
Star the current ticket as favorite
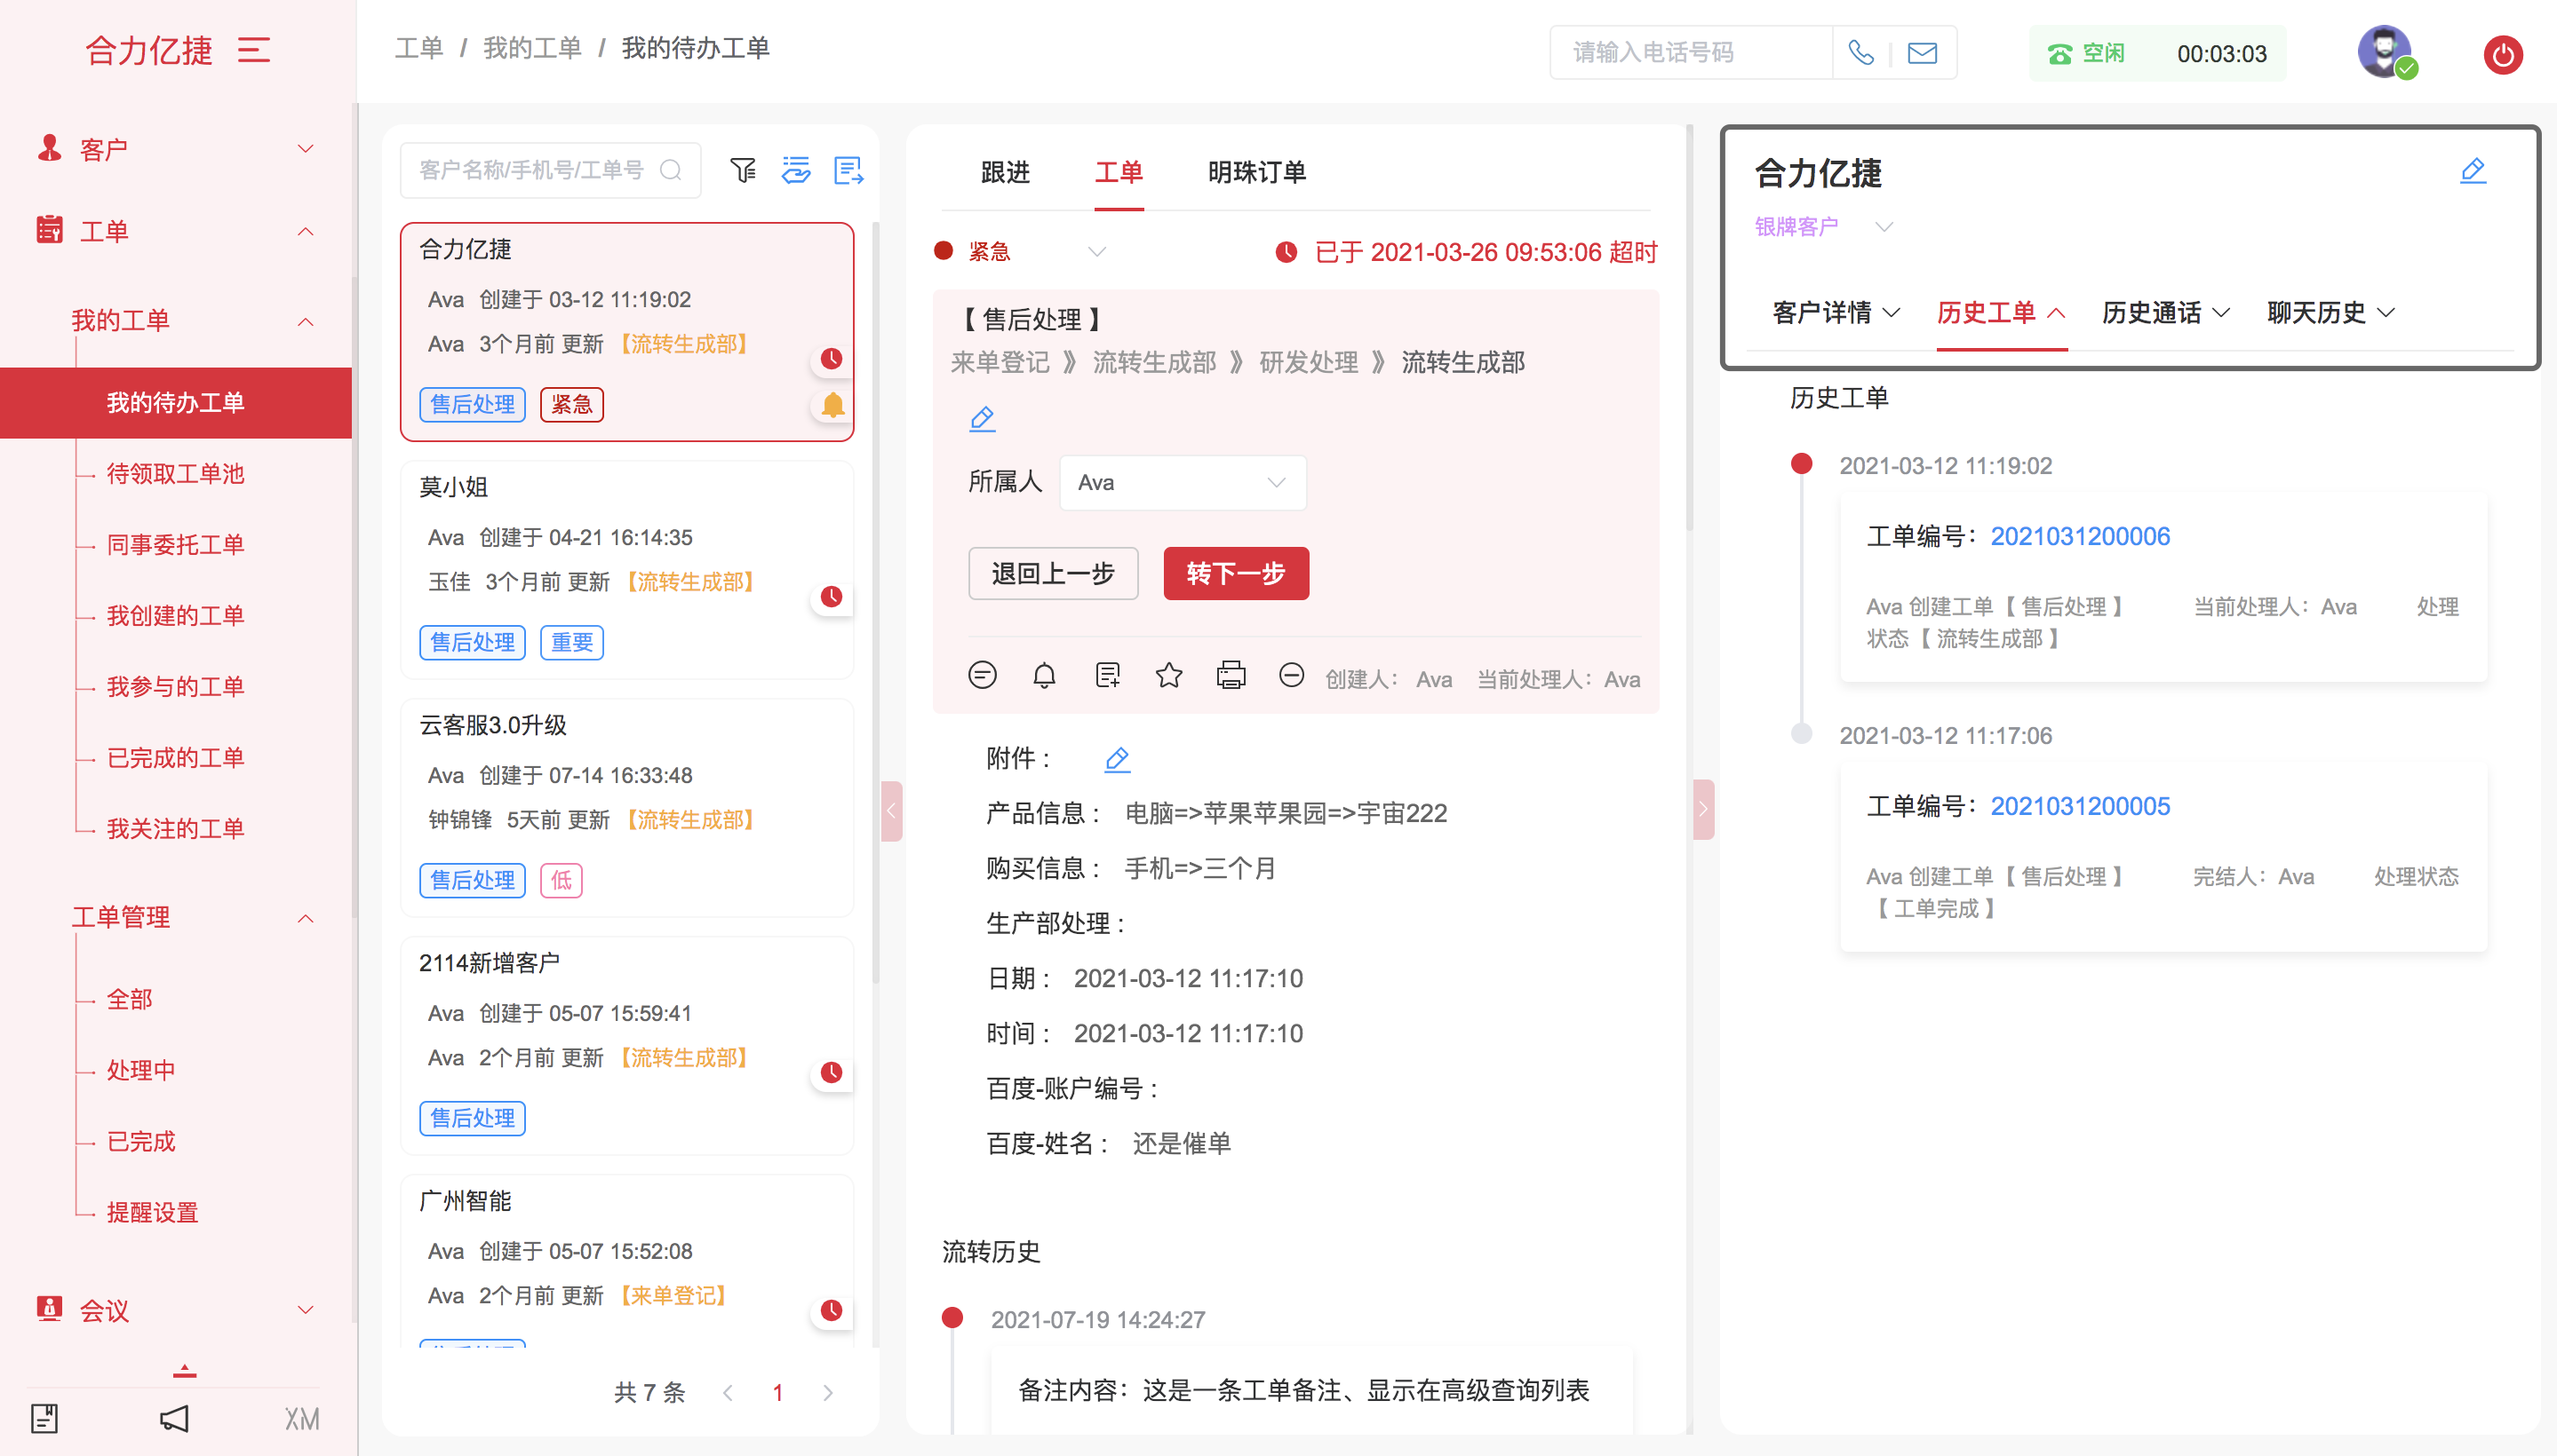pyautogui.click(x=1168, y=676)
